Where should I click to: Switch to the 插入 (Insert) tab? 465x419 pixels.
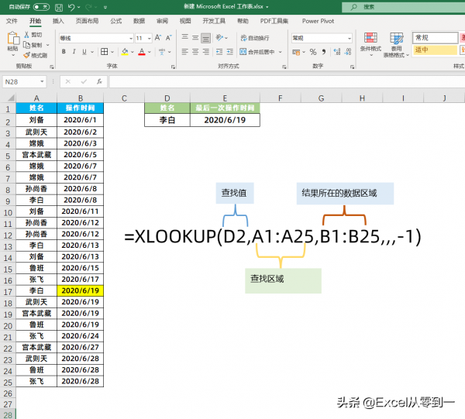58,21
